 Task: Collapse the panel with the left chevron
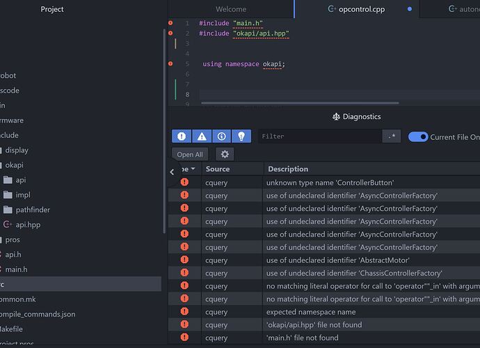click(x=172, y=172)
